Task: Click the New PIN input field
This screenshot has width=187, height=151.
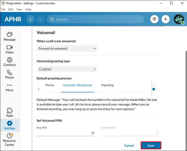Action: [64, 133]
